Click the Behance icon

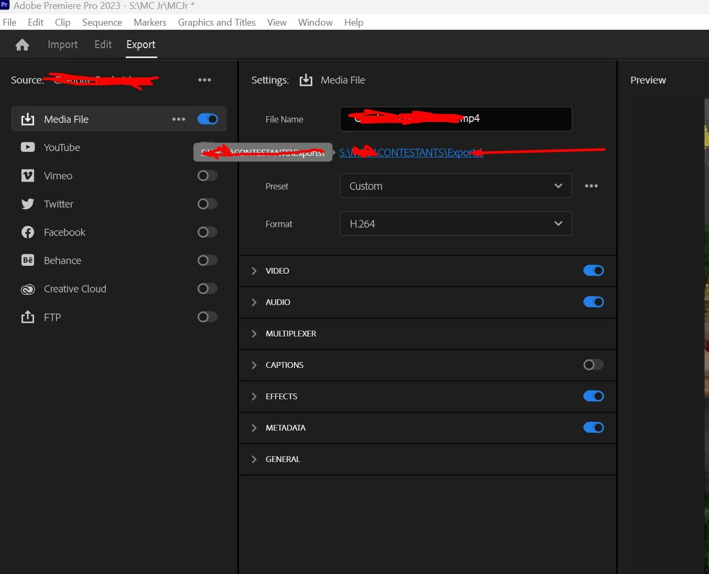[x=28, y=261]
